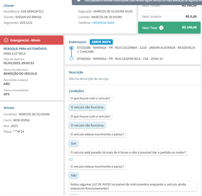Click the Segmento value 'VEÍCULO'
Image resolution: width=202 pixels, height=196 pixels.
click(x=26, y=23)
